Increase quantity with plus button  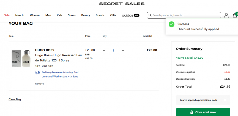click(x=123, y=50)
